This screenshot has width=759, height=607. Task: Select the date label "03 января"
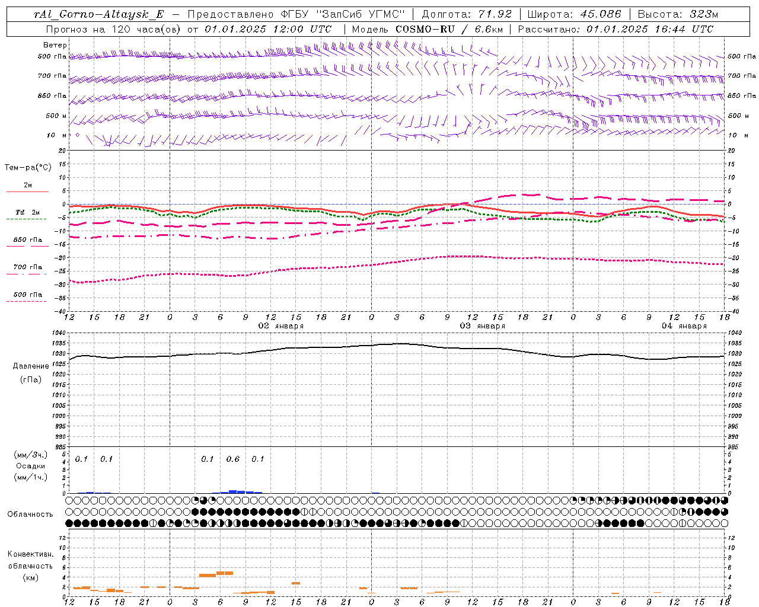[x=483, y=326]
